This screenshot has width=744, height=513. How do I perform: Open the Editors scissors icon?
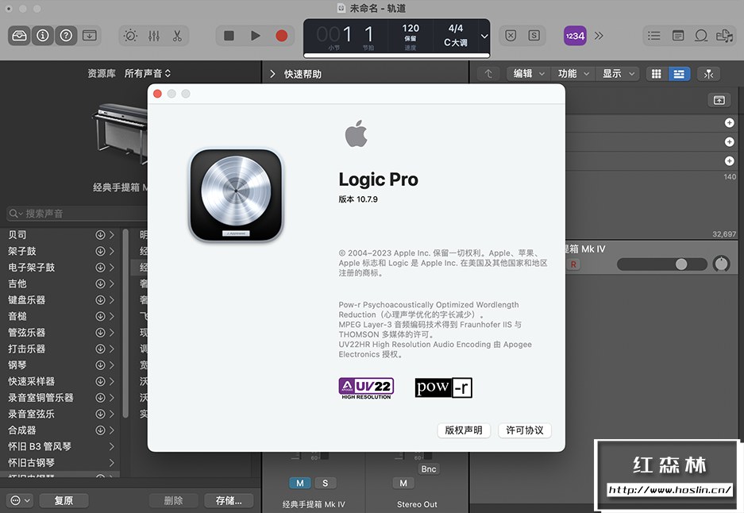(x=177, y=36)
